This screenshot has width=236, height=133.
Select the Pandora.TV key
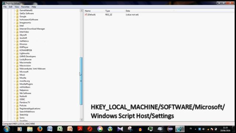click(25, 102)
